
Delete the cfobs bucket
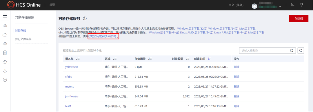click(x=236, y=77)
